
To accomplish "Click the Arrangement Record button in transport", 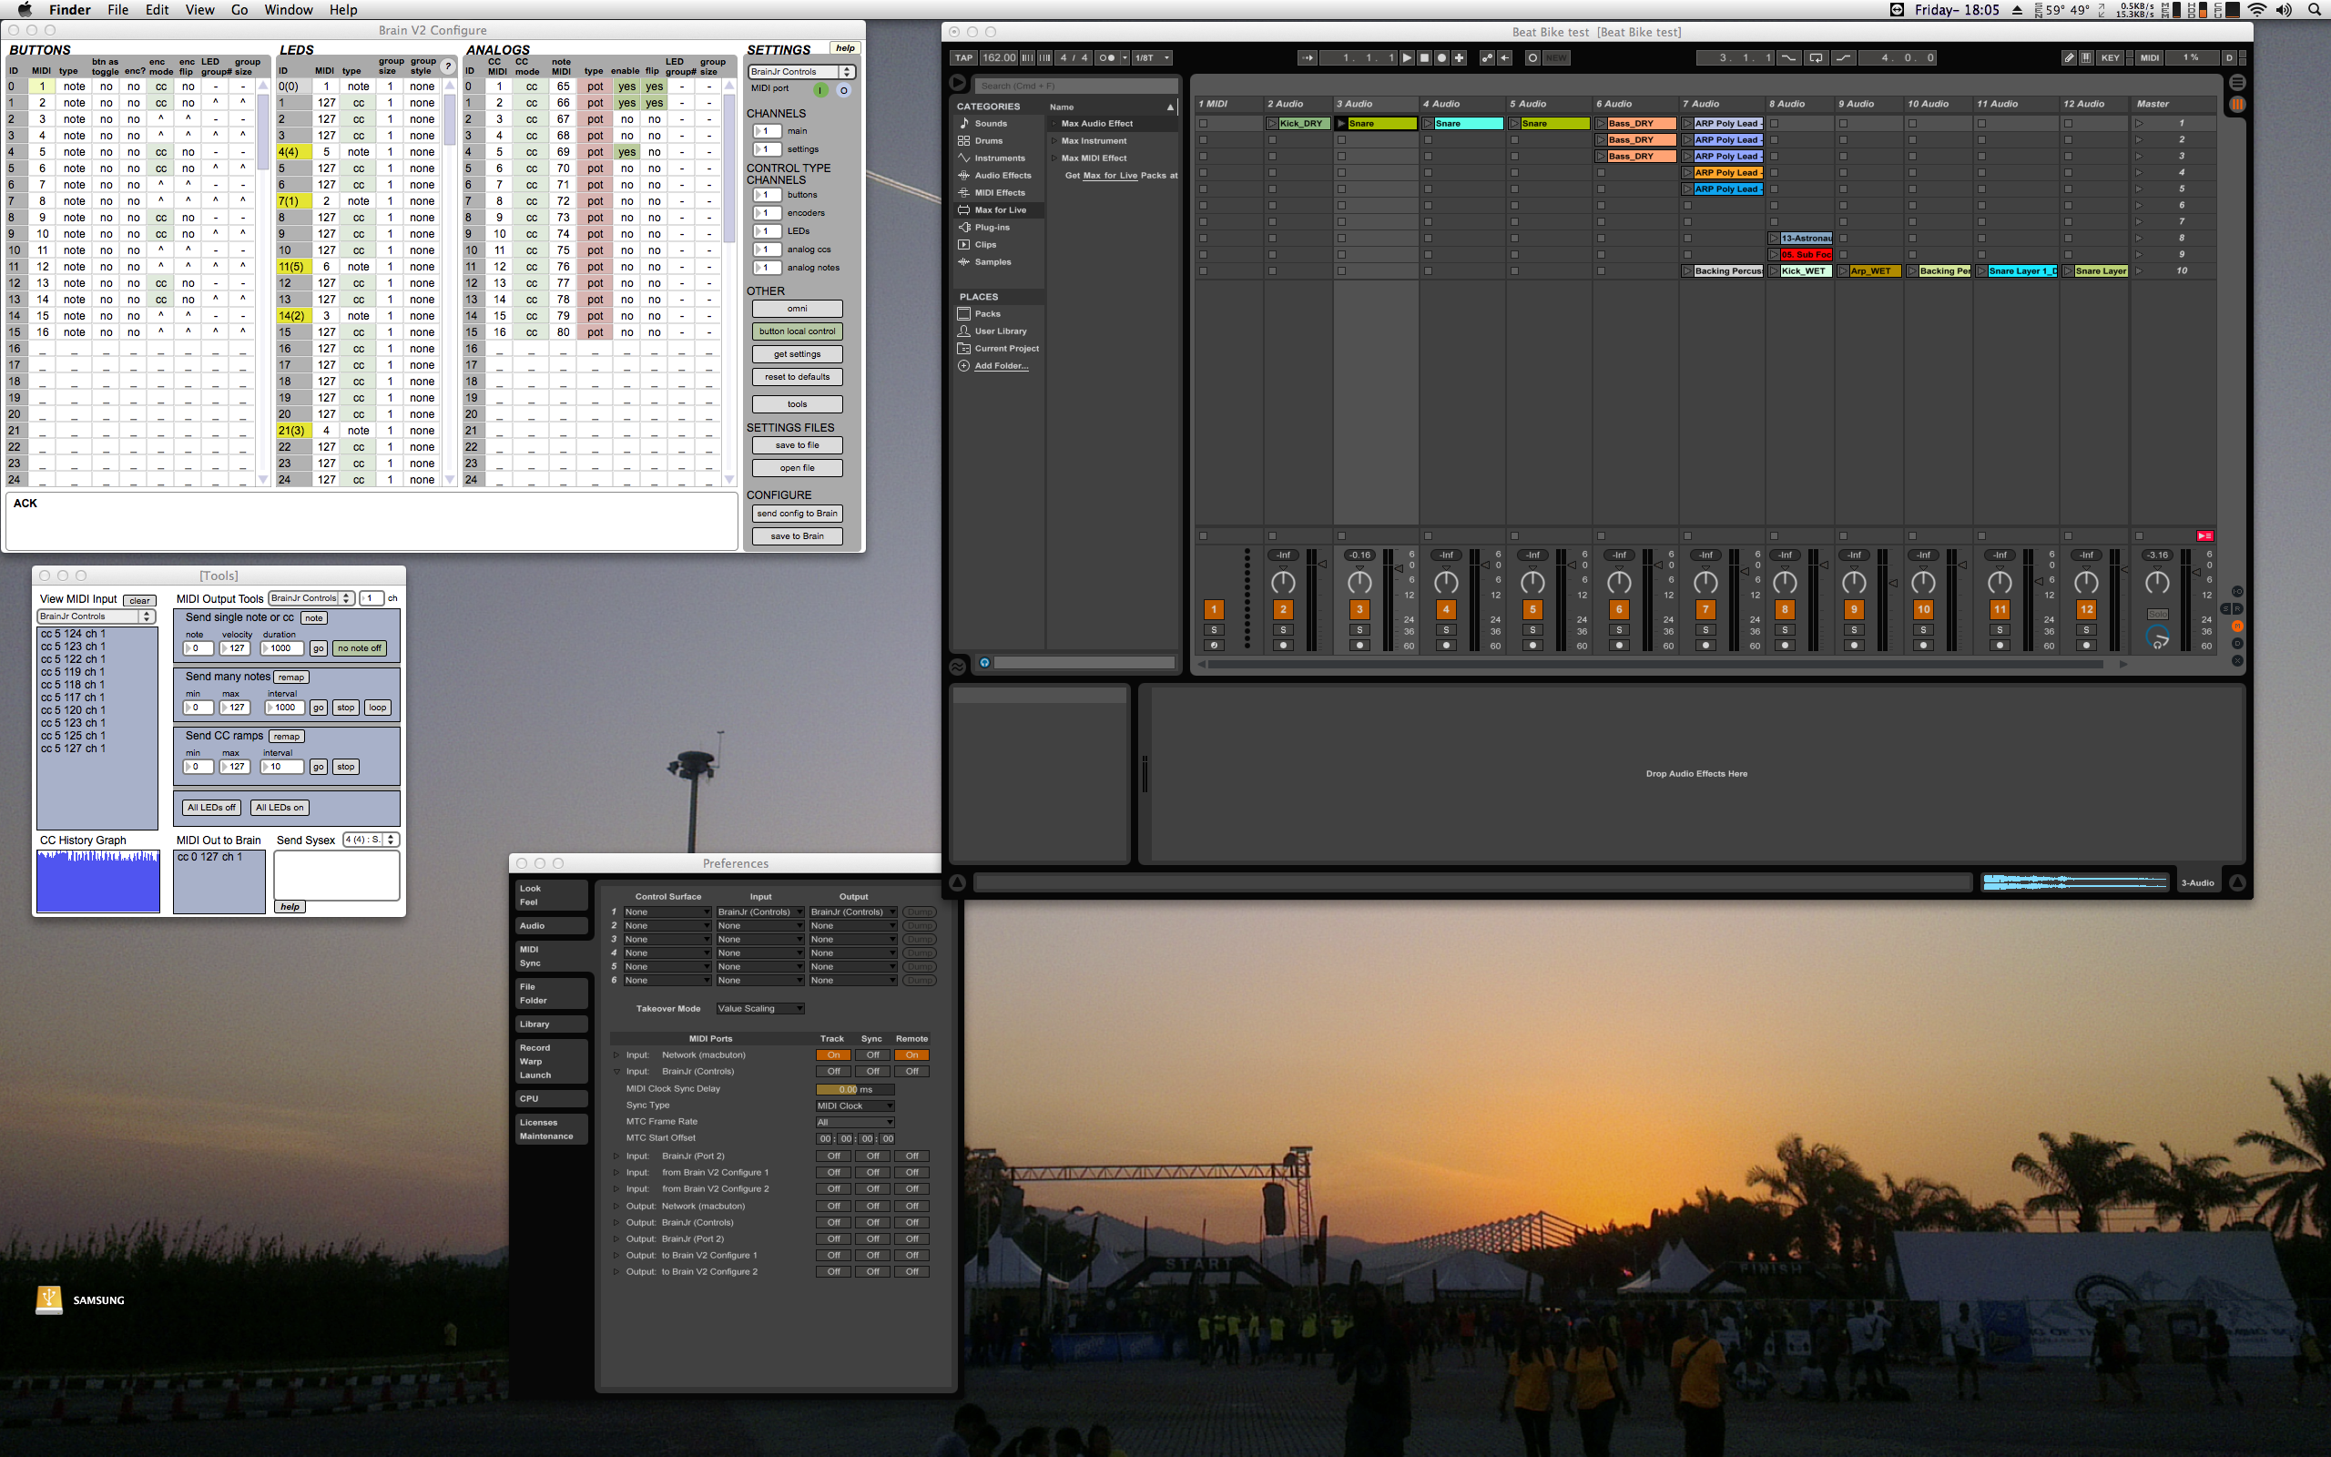I will [1442, 57].
